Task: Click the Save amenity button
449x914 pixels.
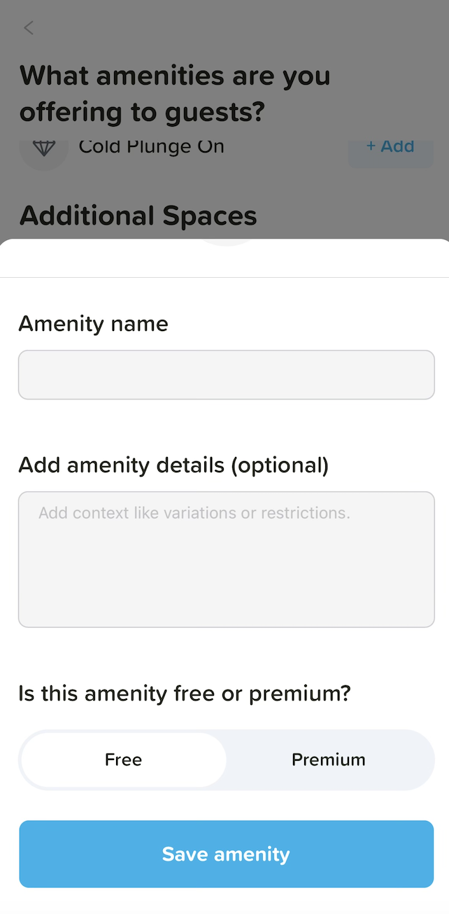Action: [226, 854]
